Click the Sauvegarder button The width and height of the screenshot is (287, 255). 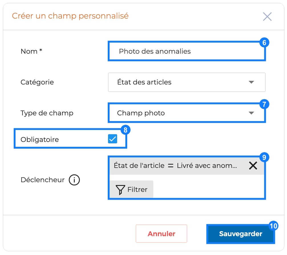click(241, 234)
